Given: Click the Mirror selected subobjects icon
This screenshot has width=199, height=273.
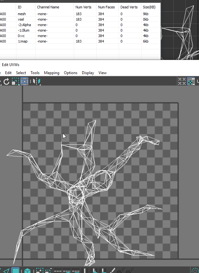Looking at the screenshot, I should click(37, 82).
